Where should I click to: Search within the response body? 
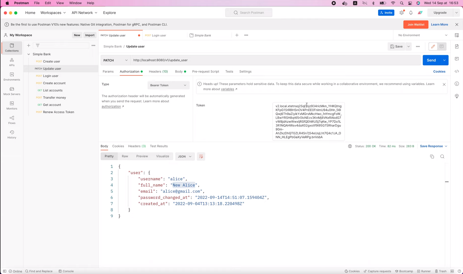click(x=442, y=157)
